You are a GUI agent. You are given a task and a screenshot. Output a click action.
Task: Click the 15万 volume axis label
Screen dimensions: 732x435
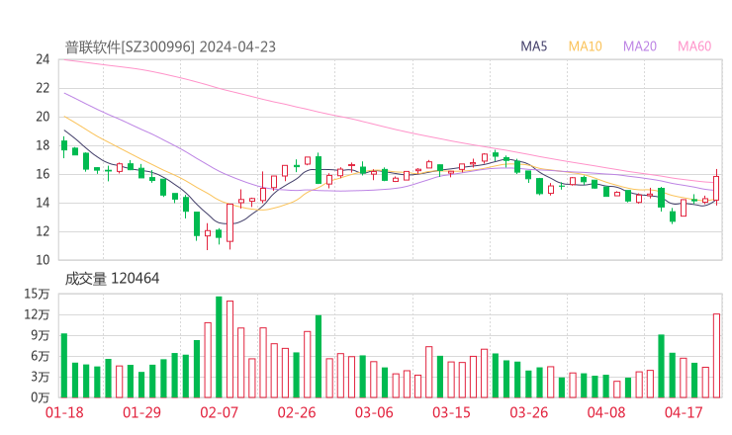point(38,294)
